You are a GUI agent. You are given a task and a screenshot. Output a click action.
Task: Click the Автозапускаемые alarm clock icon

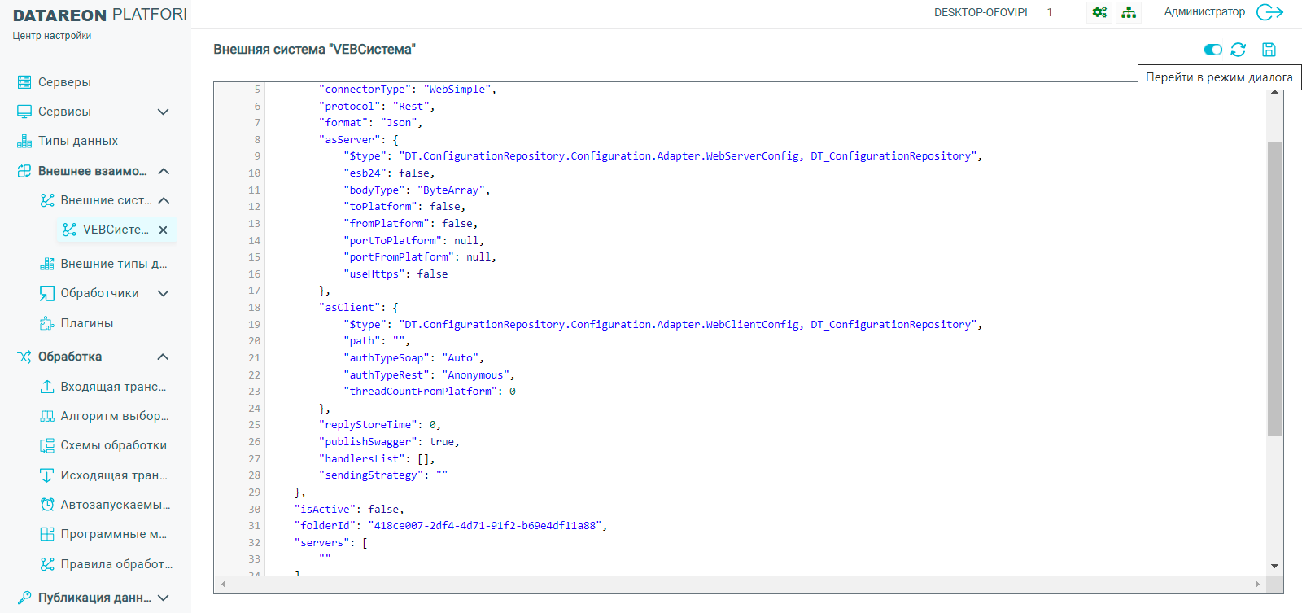tap(47, 505)
